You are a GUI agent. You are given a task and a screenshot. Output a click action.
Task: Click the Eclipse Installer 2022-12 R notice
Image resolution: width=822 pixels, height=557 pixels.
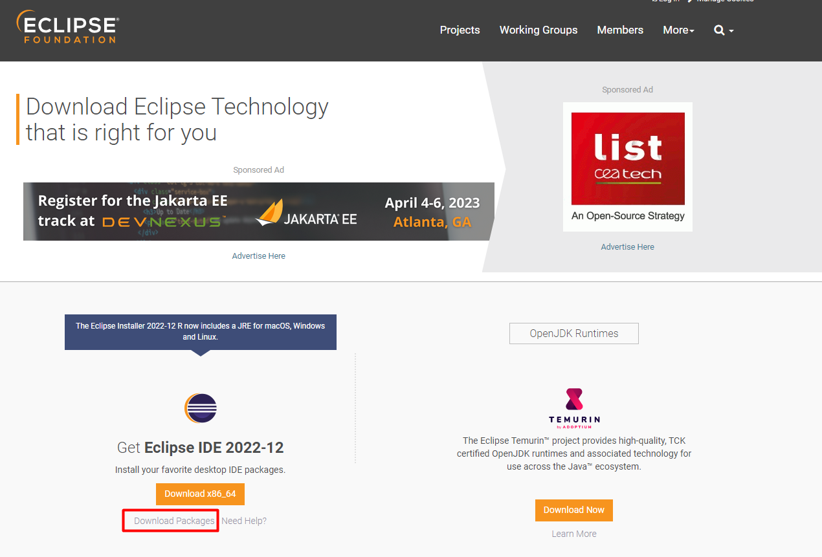(201, 331)
